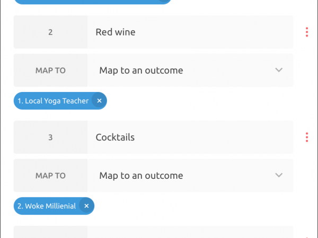Select the '1. Local Yoga Teacher' tag label
Image resolution: width=318 pixels, height=238 pixels.
tap(53, 100)
